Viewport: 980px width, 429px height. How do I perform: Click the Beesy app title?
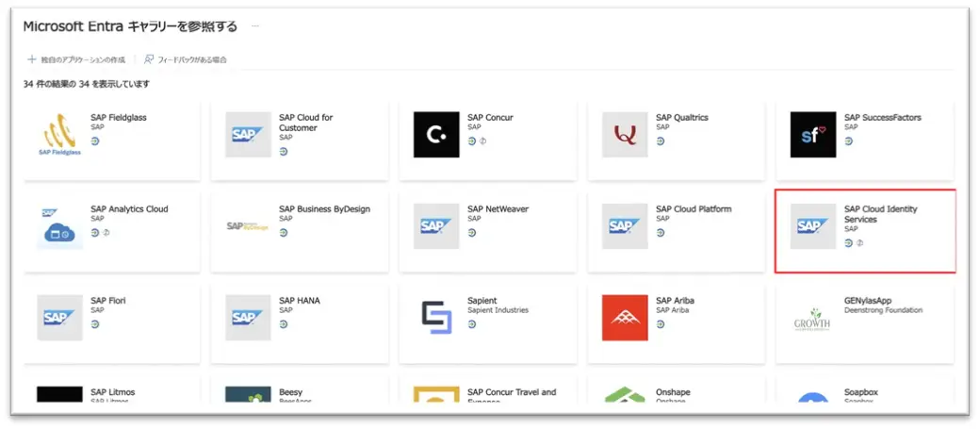click(x=290, y=392)
